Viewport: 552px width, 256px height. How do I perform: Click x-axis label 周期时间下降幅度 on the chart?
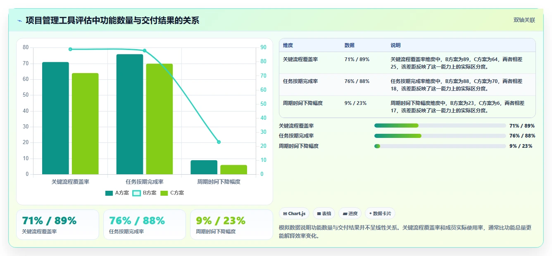[219, 182]
